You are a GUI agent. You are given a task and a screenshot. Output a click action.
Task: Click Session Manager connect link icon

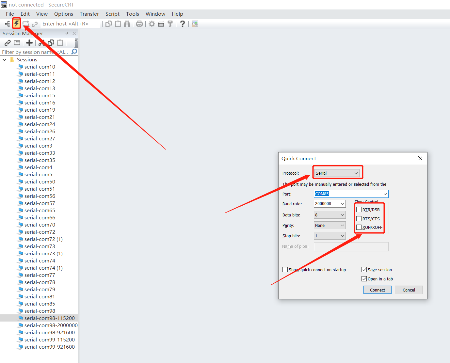(8, 43)
